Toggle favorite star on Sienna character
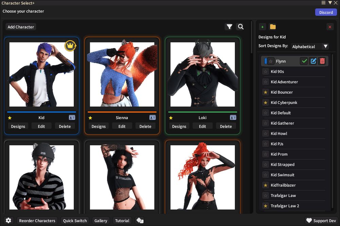The width and height of the screenshot is (340, 226). tap(90, 118)
